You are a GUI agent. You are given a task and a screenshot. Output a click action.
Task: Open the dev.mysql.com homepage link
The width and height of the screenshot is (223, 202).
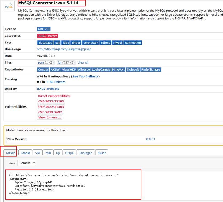pyautogui.click(x=64, y=49)
